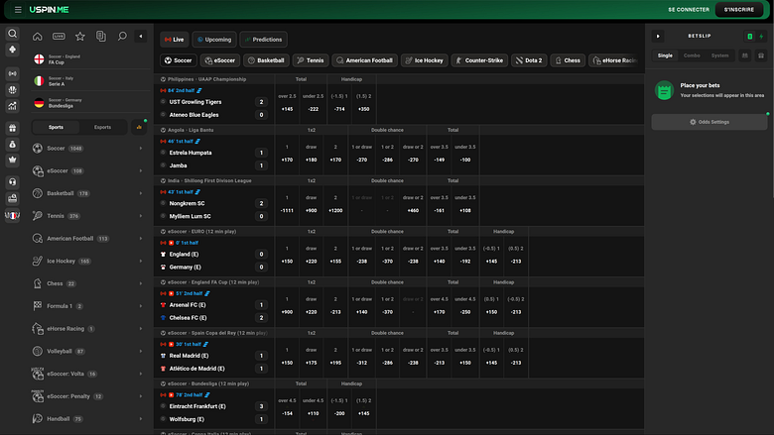The height and width of the screenshot is (435, 774).
Task: Open FA Cup England league shortcut
Action: (x=89, y=59)
